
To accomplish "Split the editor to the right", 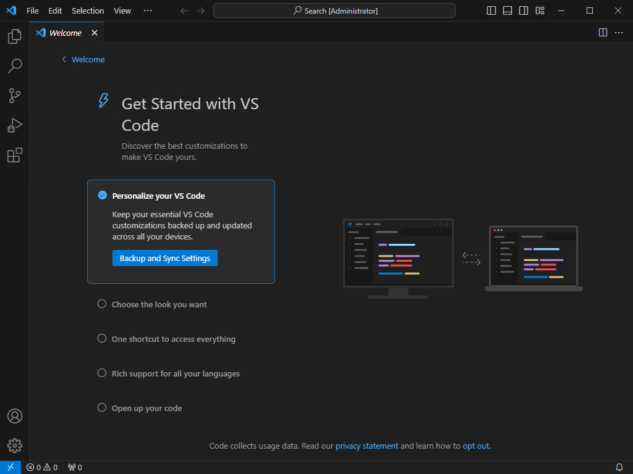I will pyautogui.click(x=603, y=33).
